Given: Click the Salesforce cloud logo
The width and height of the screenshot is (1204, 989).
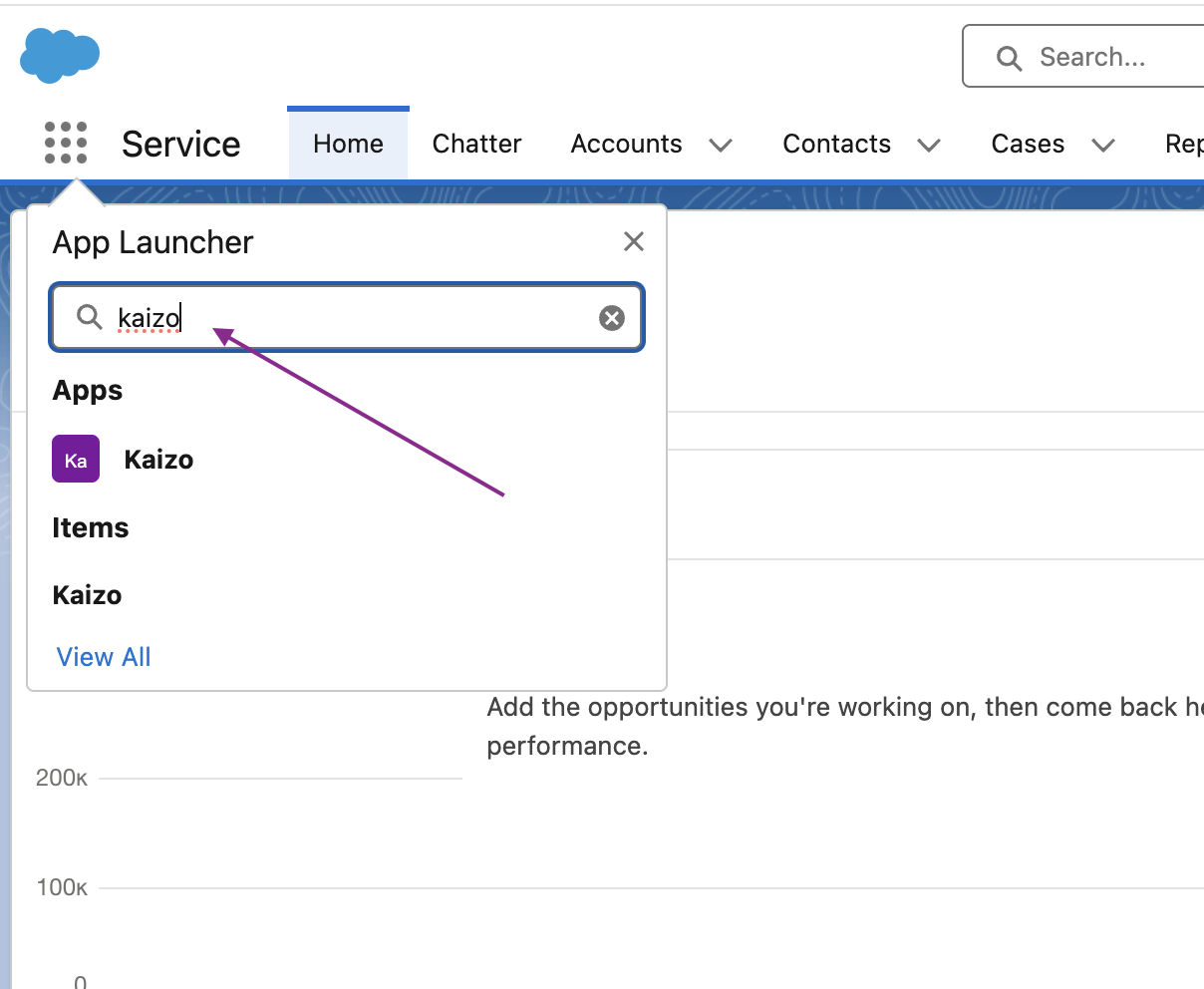Looking at the screenshot, I should coord(60,55).
